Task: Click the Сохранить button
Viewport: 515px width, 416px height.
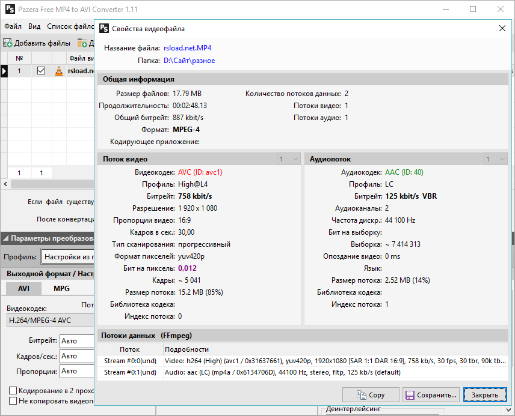Action: click(431, 395)
